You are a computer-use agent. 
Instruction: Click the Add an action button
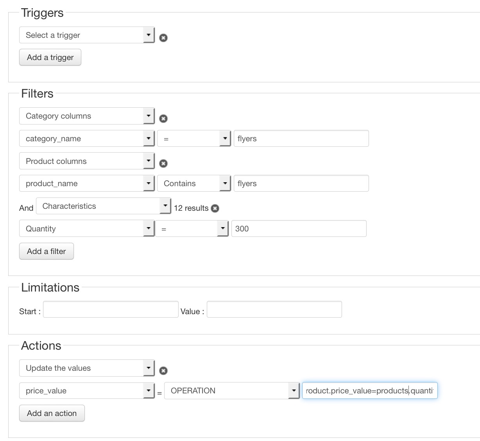point(52,413)
